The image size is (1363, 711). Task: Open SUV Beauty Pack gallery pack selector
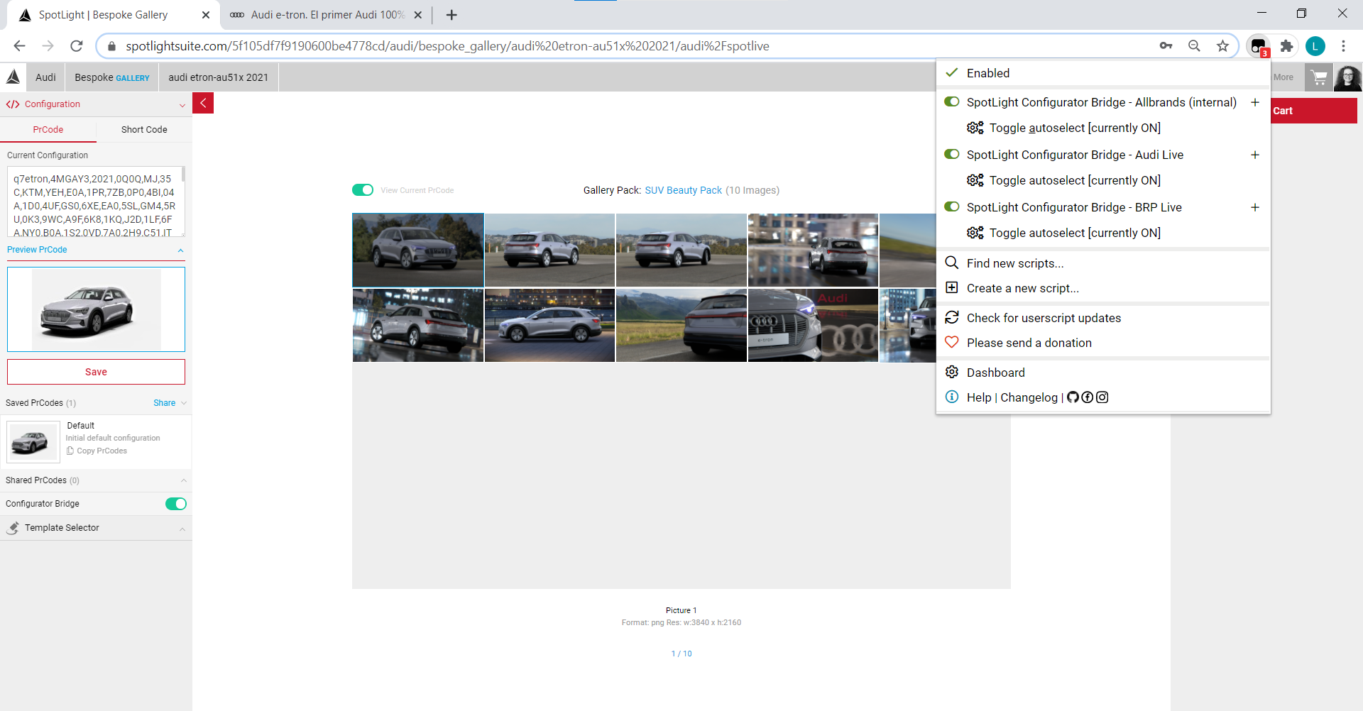click(x=683, y=190)
